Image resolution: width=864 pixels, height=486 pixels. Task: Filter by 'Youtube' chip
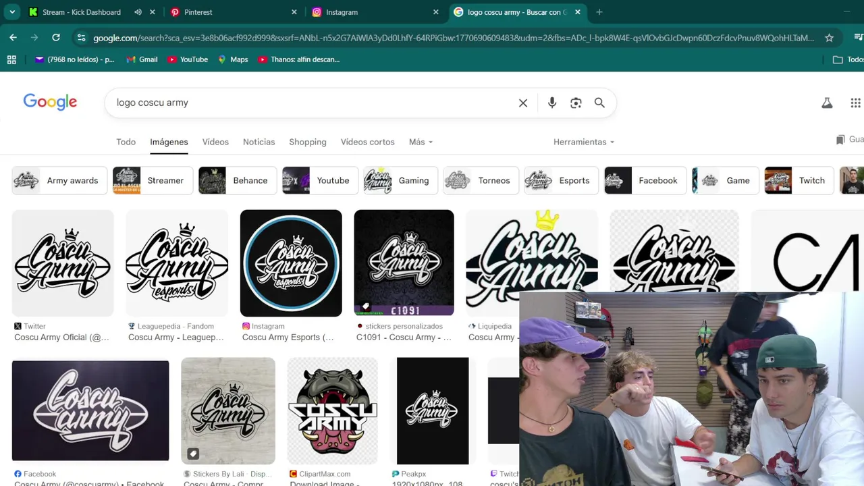(320, 180)
